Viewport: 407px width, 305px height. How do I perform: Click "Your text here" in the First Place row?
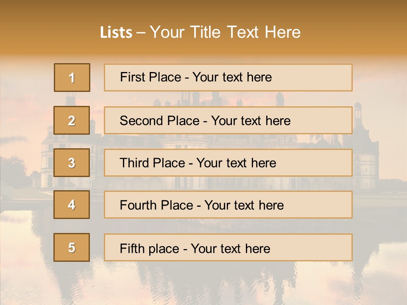pos(232,77)
